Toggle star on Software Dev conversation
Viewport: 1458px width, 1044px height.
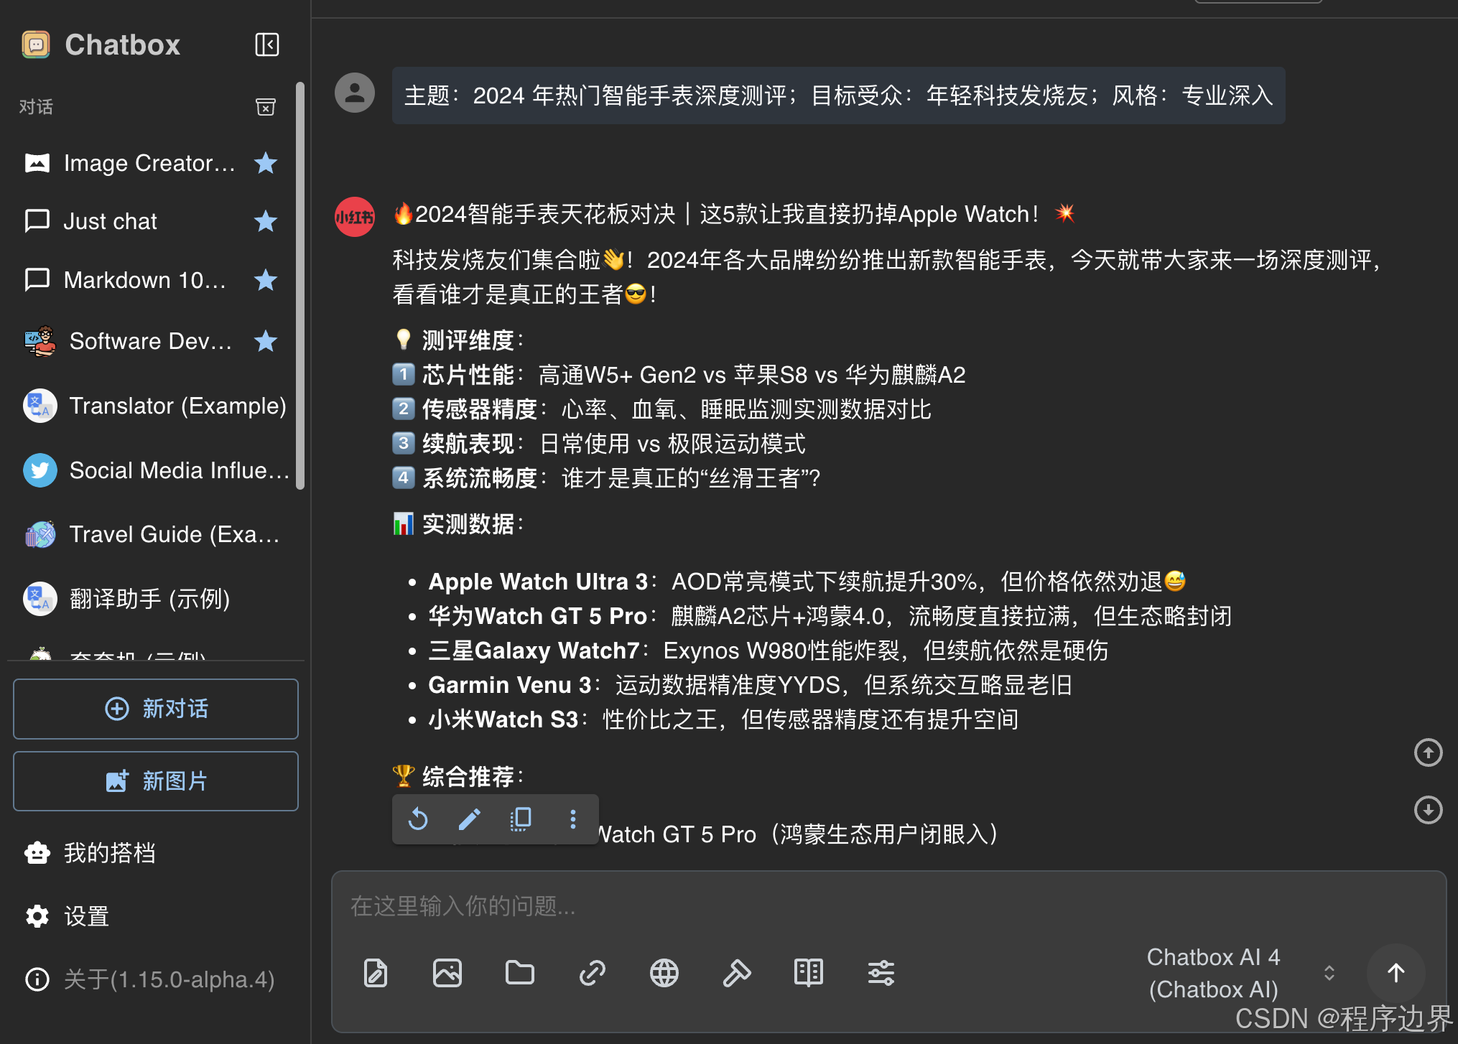[x=266, y=341]
